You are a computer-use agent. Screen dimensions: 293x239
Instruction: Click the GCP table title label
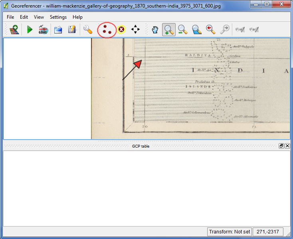pos(141,146)
